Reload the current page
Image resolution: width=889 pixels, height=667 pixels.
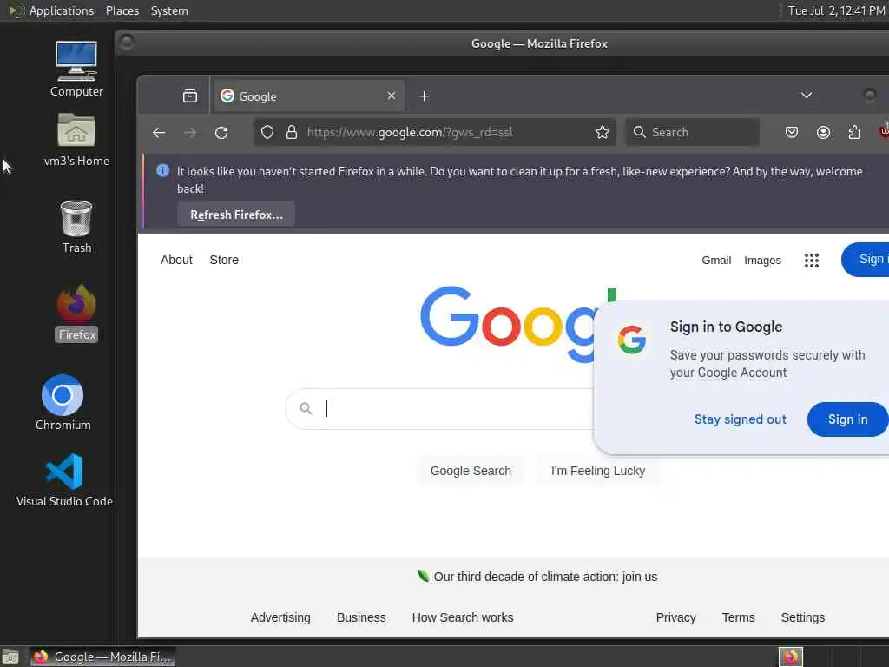(x=221, y=133)
